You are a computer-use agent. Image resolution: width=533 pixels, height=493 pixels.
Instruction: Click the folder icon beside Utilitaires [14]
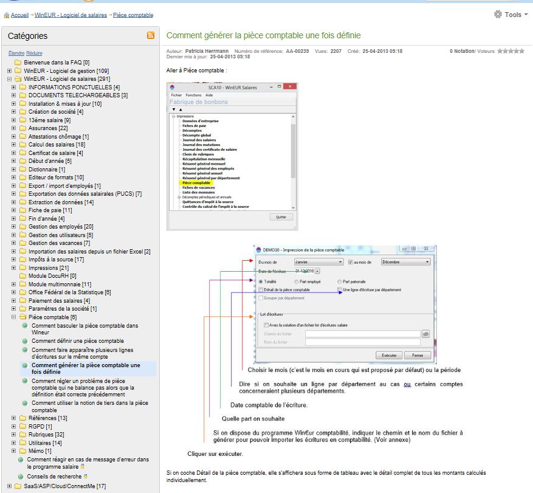22,443
